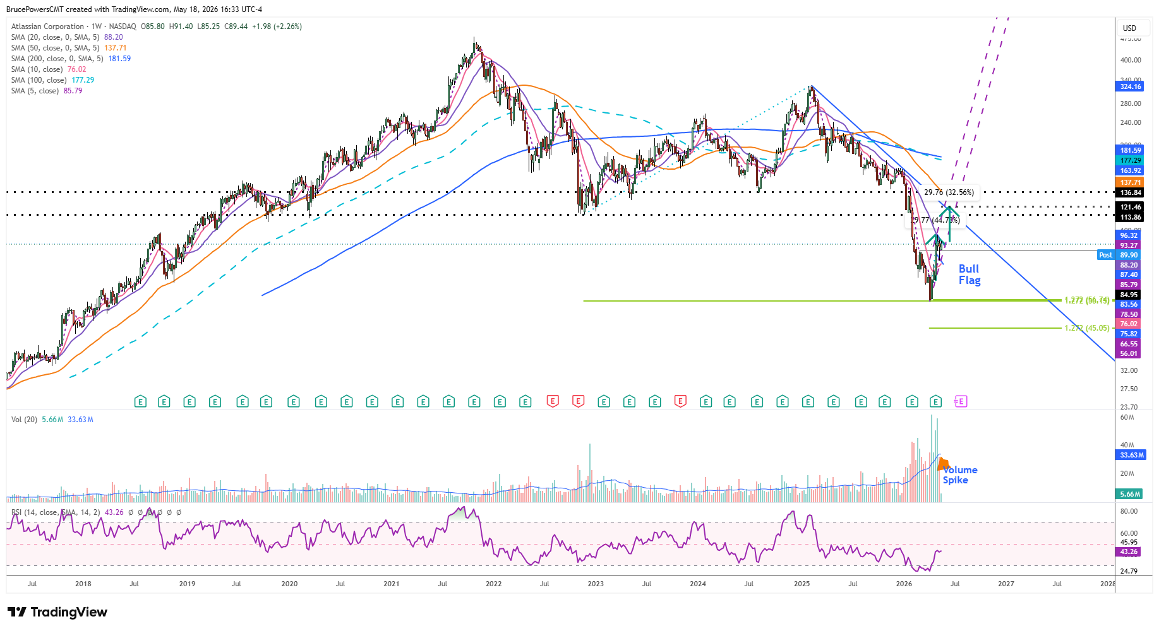
Task: Click the Bull Flag annotation text
Action: (970, 274)
